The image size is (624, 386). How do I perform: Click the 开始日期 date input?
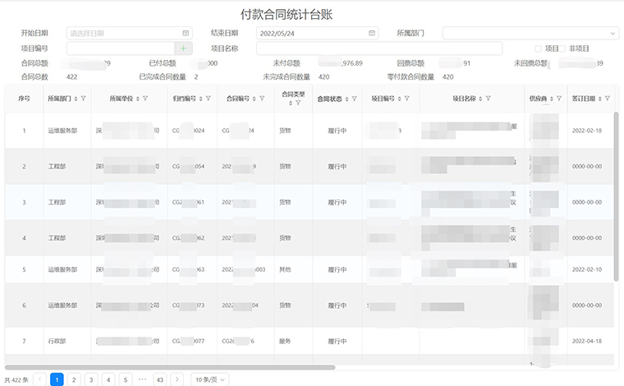pyautogui.click(x=123, y=34)
